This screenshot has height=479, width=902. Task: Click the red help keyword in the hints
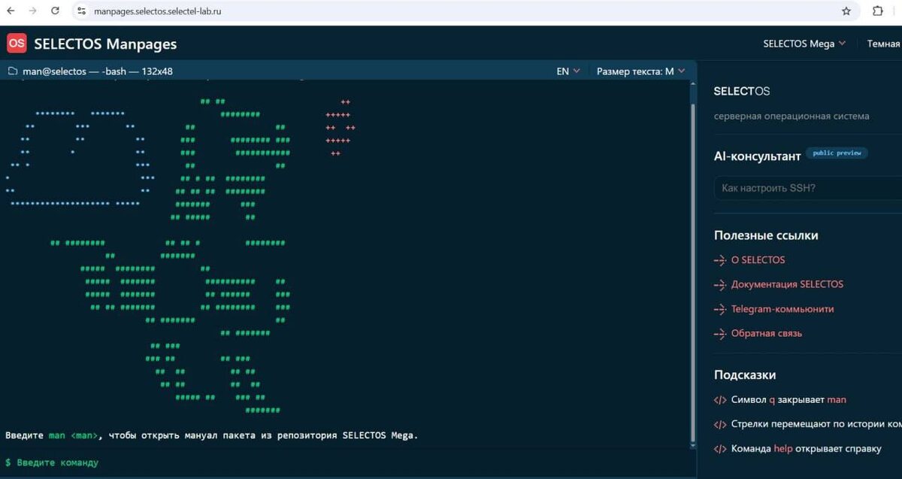(784, 449)
